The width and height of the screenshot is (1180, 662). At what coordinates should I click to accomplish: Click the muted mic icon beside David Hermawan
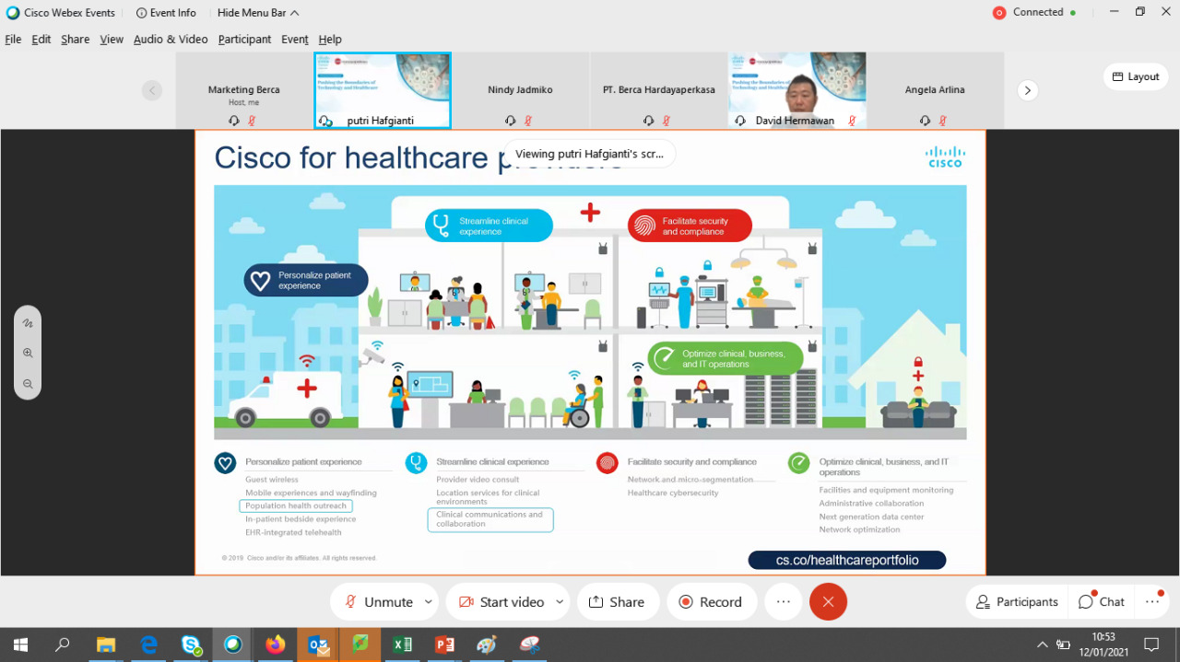852,121
